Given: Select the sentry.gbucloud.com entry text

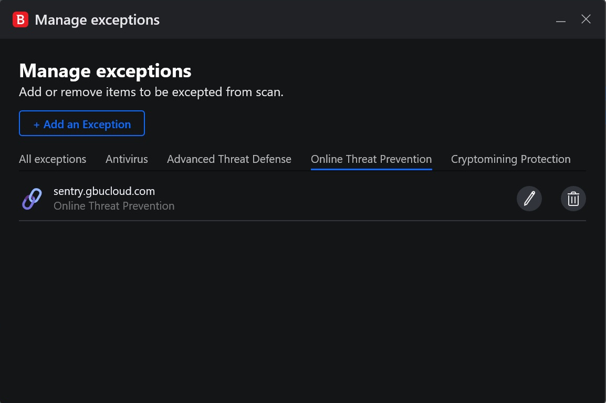Looking at the screenshot, I should (104, 191).
